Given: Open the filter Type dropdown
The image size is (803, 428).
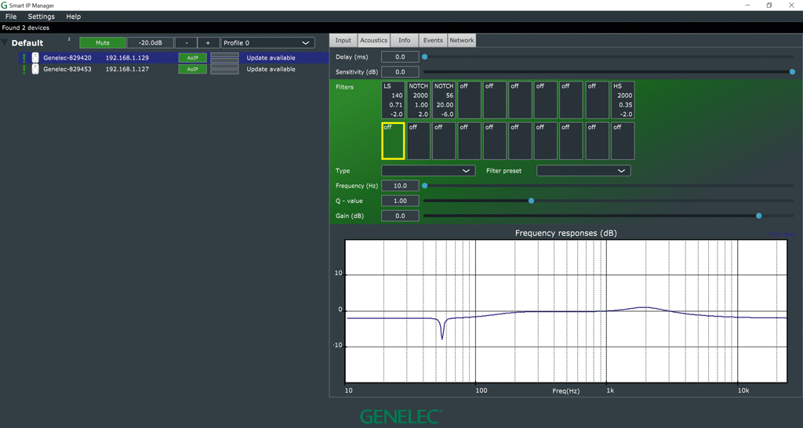Looking at the screenshot, I should click(x=428, y=170).
